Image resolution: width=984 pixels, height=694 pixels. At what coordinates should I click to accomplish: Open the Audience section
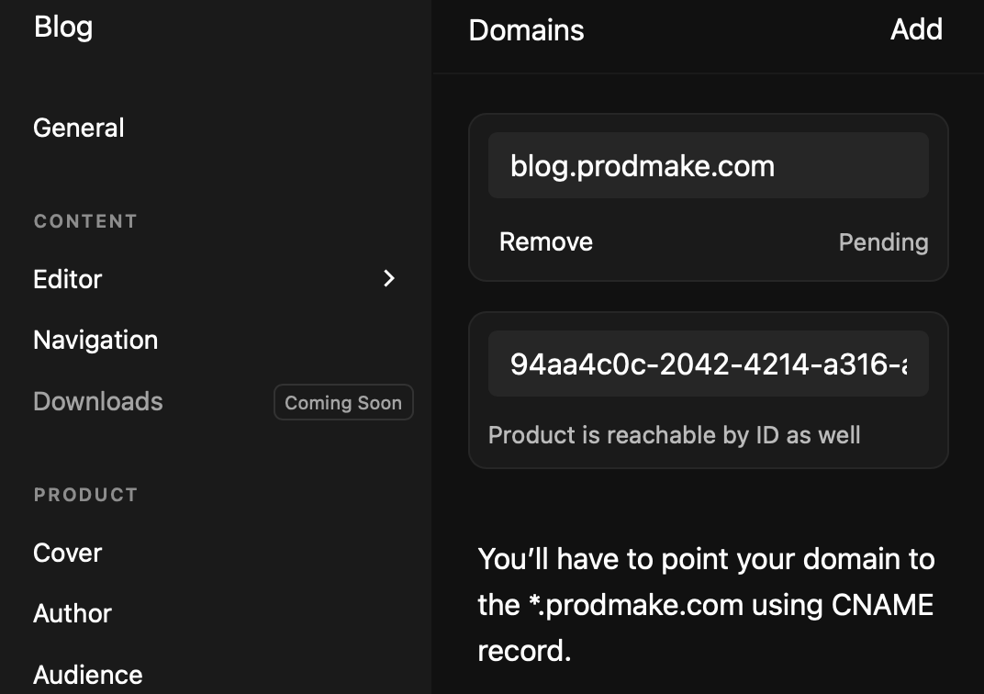[x=88, y=675]
